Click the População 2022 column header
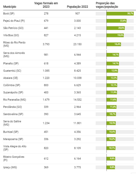The height and width of the screenshot is (174, 136). [77, 7]
